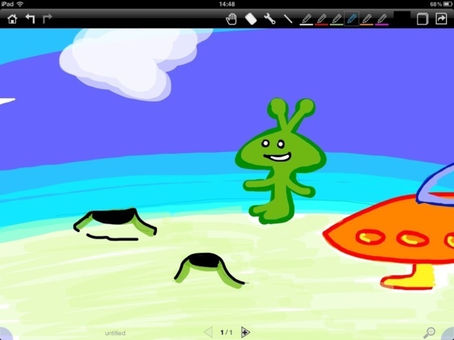This screenshot has width=454, height=340.
Task: Tap the 14:48 clock
Action: [x=227, y=4]
